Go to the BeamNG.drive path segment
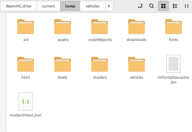The image size is (192, 132). pos(18,6)
